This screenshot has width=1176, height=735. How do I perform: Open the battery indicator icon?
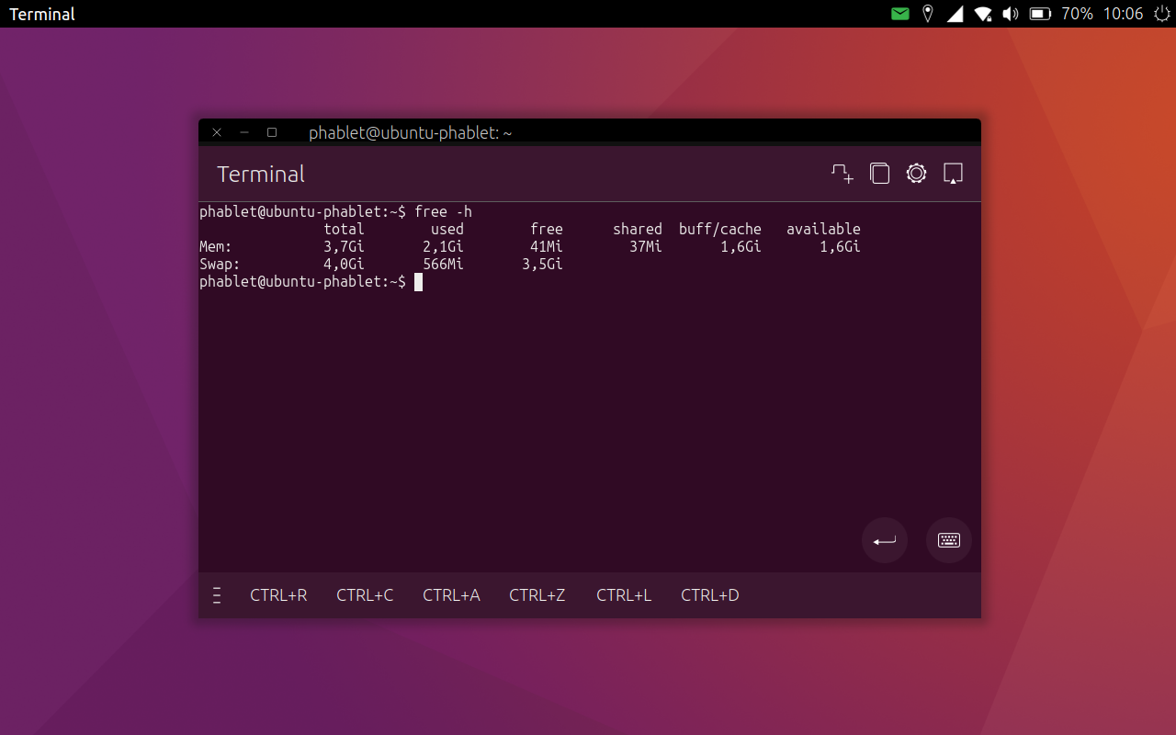tap(1040, 14)
